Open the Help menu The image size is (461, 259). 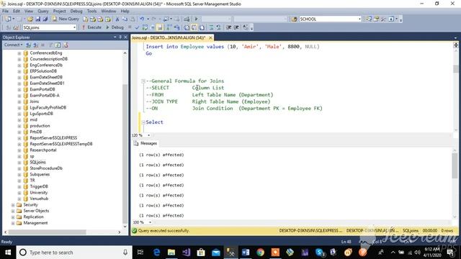[x=125, y=12]
